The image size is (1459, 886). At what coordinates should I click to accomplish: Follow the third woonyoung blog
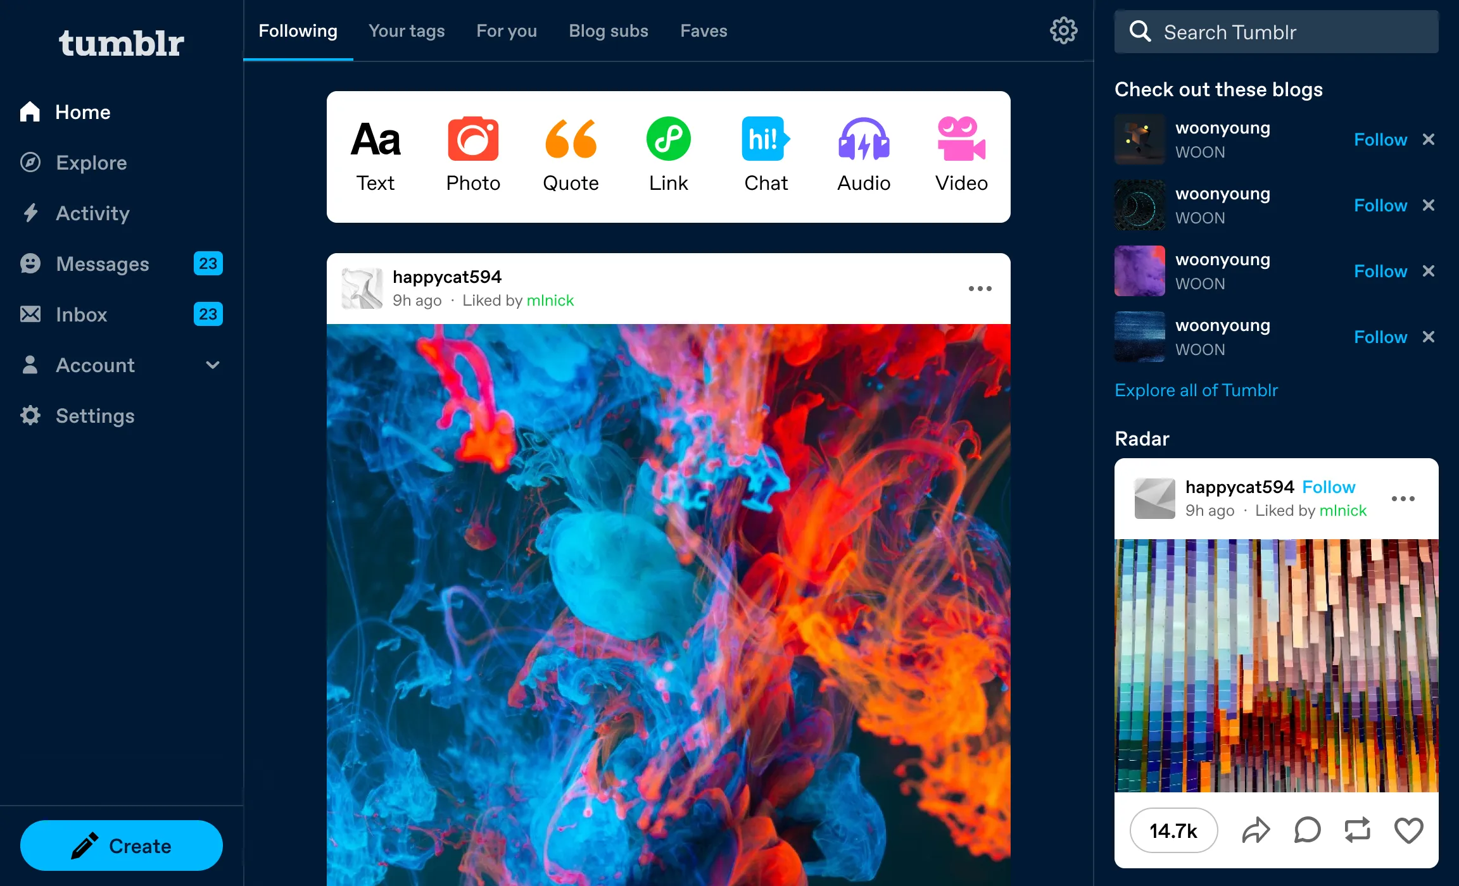1380,271
